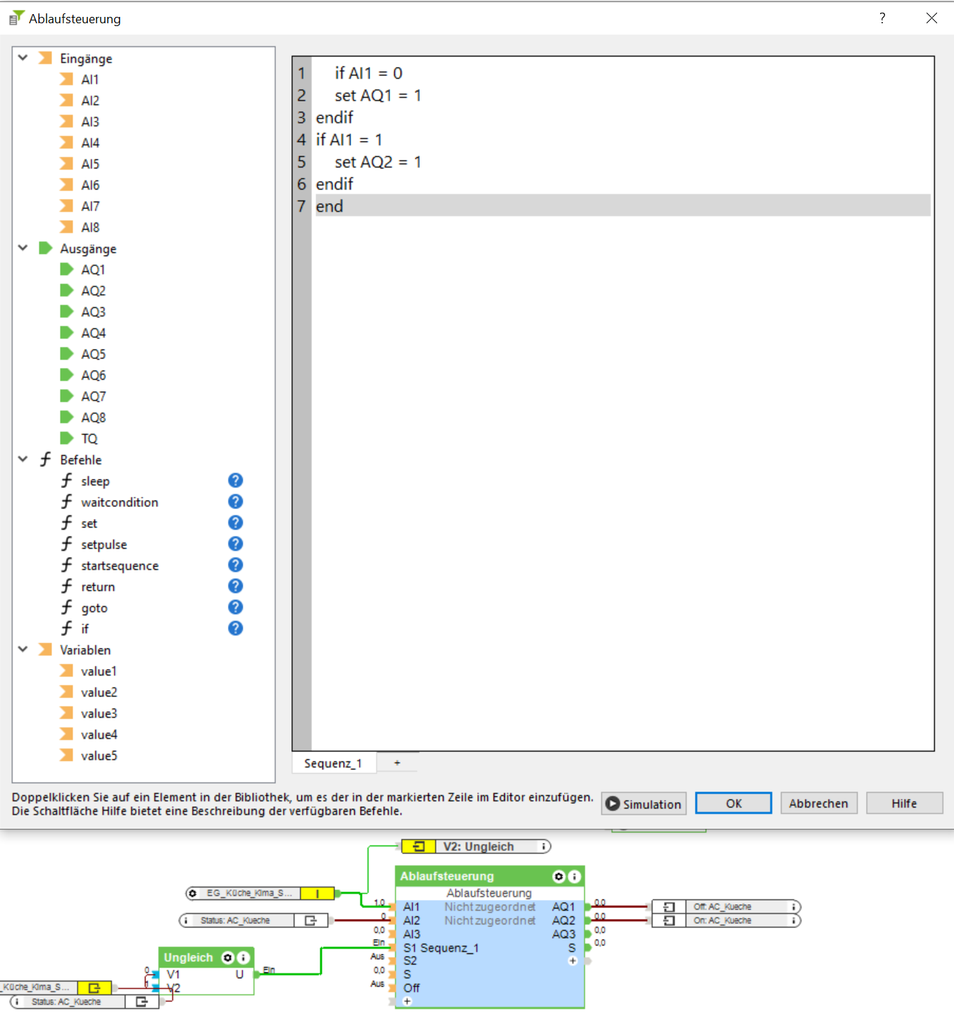Select output TQ in the library

89,439
